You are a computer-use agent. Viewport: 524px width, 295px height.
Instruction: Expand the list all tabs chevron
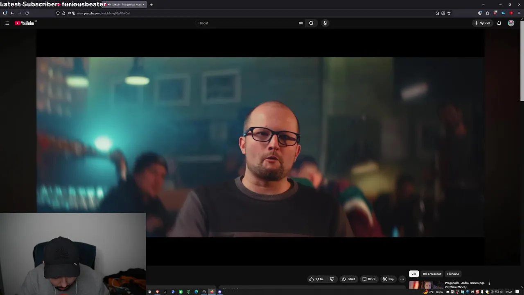tap(483, 5)
